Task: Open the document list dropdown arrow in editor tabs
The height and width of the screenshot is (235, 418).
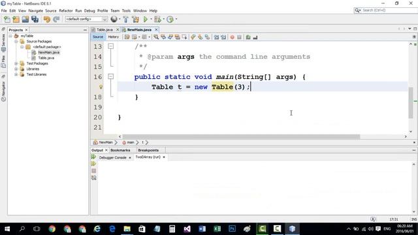Action: [410, 29]
